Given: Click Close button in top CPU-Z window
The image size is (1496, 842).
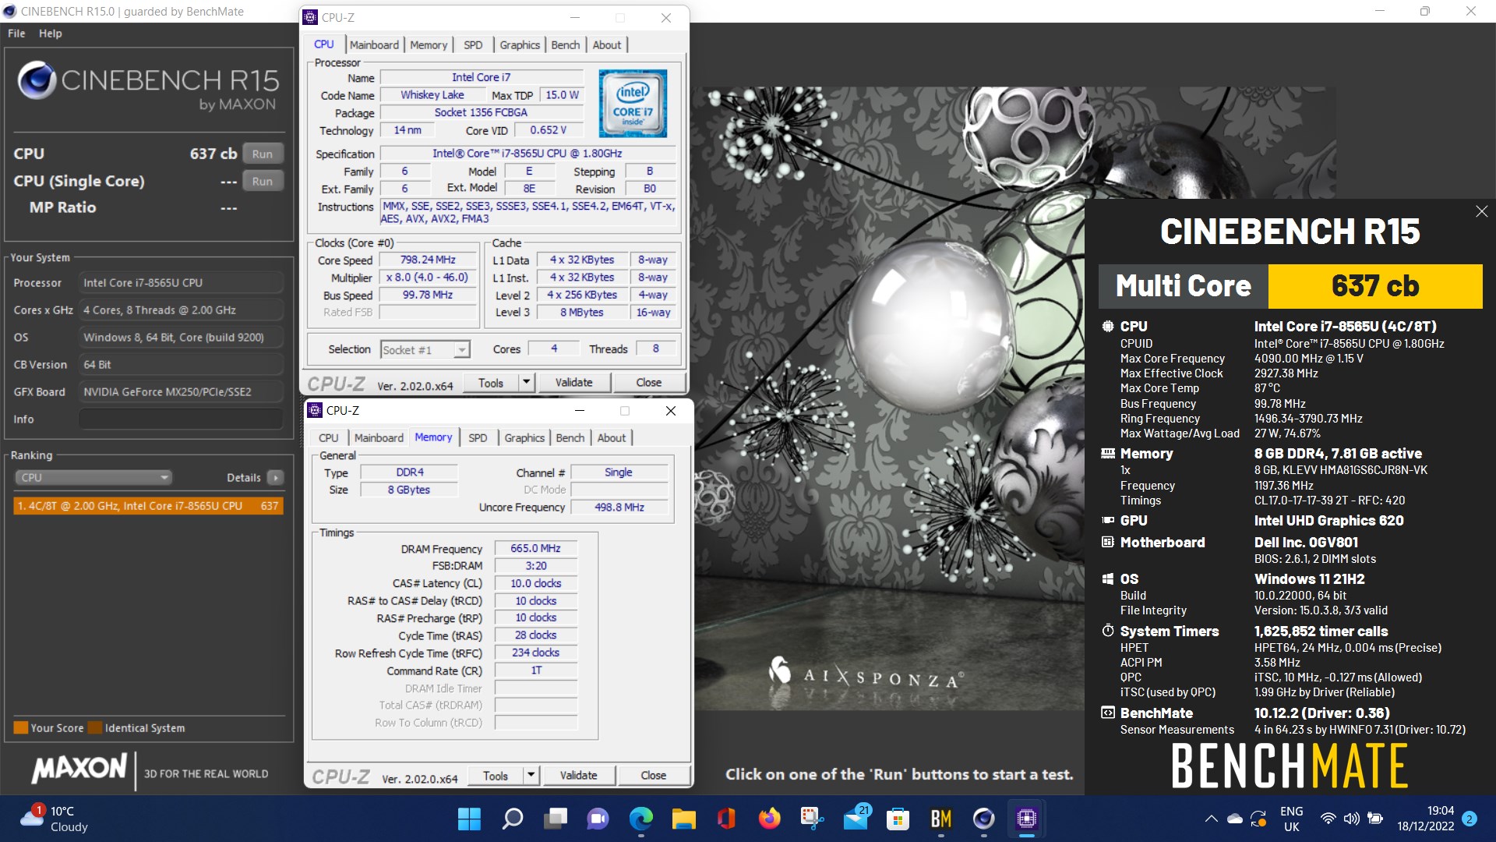Looking at the screenshot, I should tap(649, 383).
